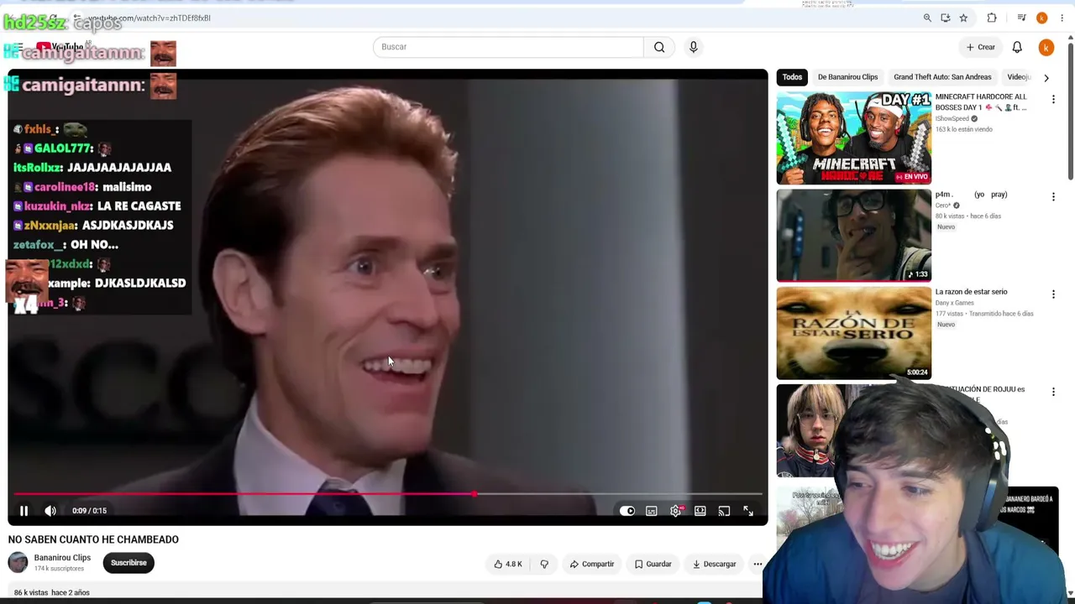Open the Minecraft Hardcore live video thumbnail
This screenshot has height=604, width=1075.
[854, 138]
